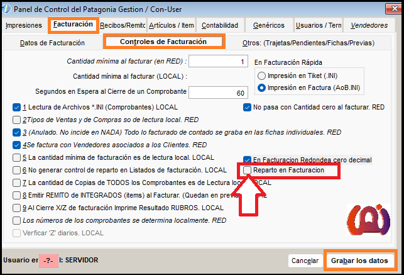The width and height of the screenshot is (404, 275).
Task: Click the Cancelar button
Action: 305,261
